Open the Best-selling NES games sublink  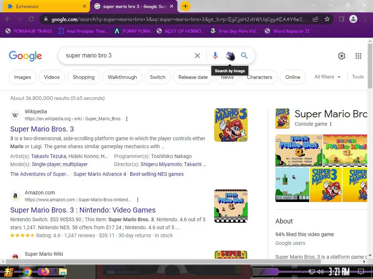coord(157,174)
